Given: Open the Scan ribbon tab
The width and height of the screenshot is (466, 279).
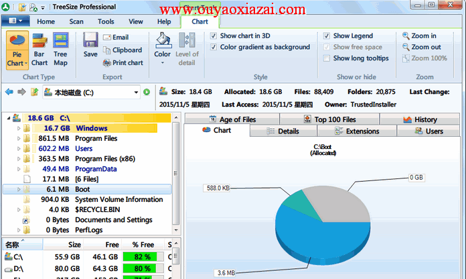Looking at the screenshot, I should 76,21.
